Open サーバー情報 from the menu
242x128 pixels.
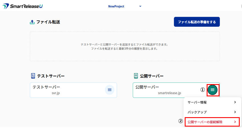(197, 102)
